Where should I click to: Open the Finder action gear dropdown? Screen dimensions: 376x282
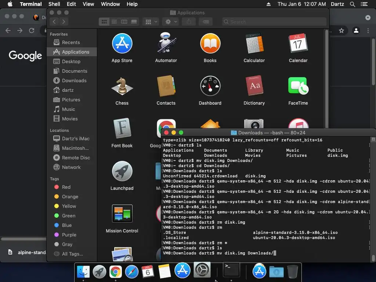click(171, 22)
